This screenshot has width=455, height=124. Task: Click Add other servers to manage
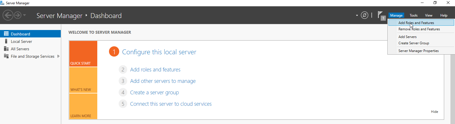click(163, 81)
